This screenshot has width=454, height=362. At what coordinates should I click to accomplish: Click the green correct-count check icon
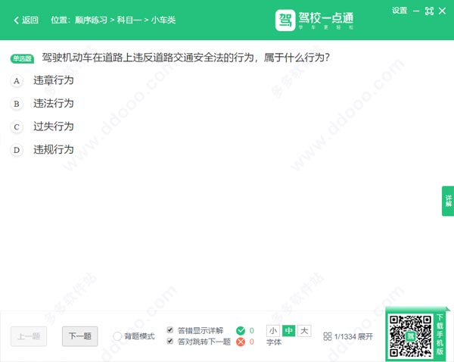pos(241,330)
